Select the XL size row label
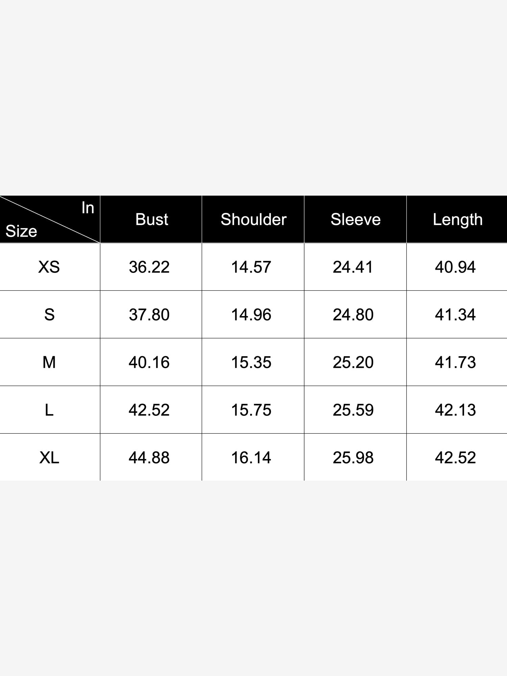This screenshot has width=507, height=676. [49, 458]
